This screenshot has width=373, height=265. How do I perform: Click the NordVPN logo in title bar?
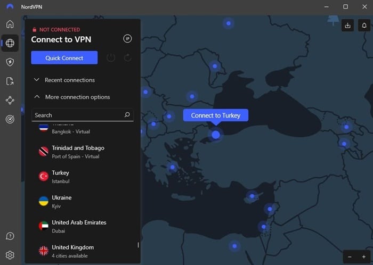pos(10,6)
